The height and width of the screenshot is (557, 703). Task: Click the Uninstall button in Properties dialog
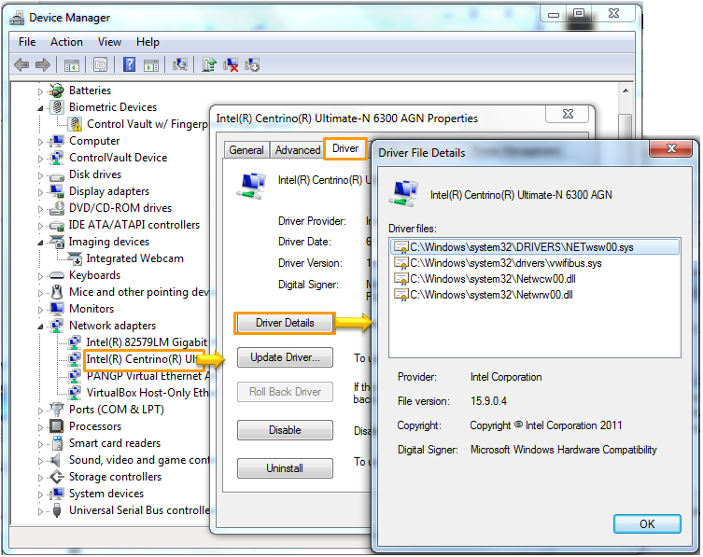coord(285,468)
